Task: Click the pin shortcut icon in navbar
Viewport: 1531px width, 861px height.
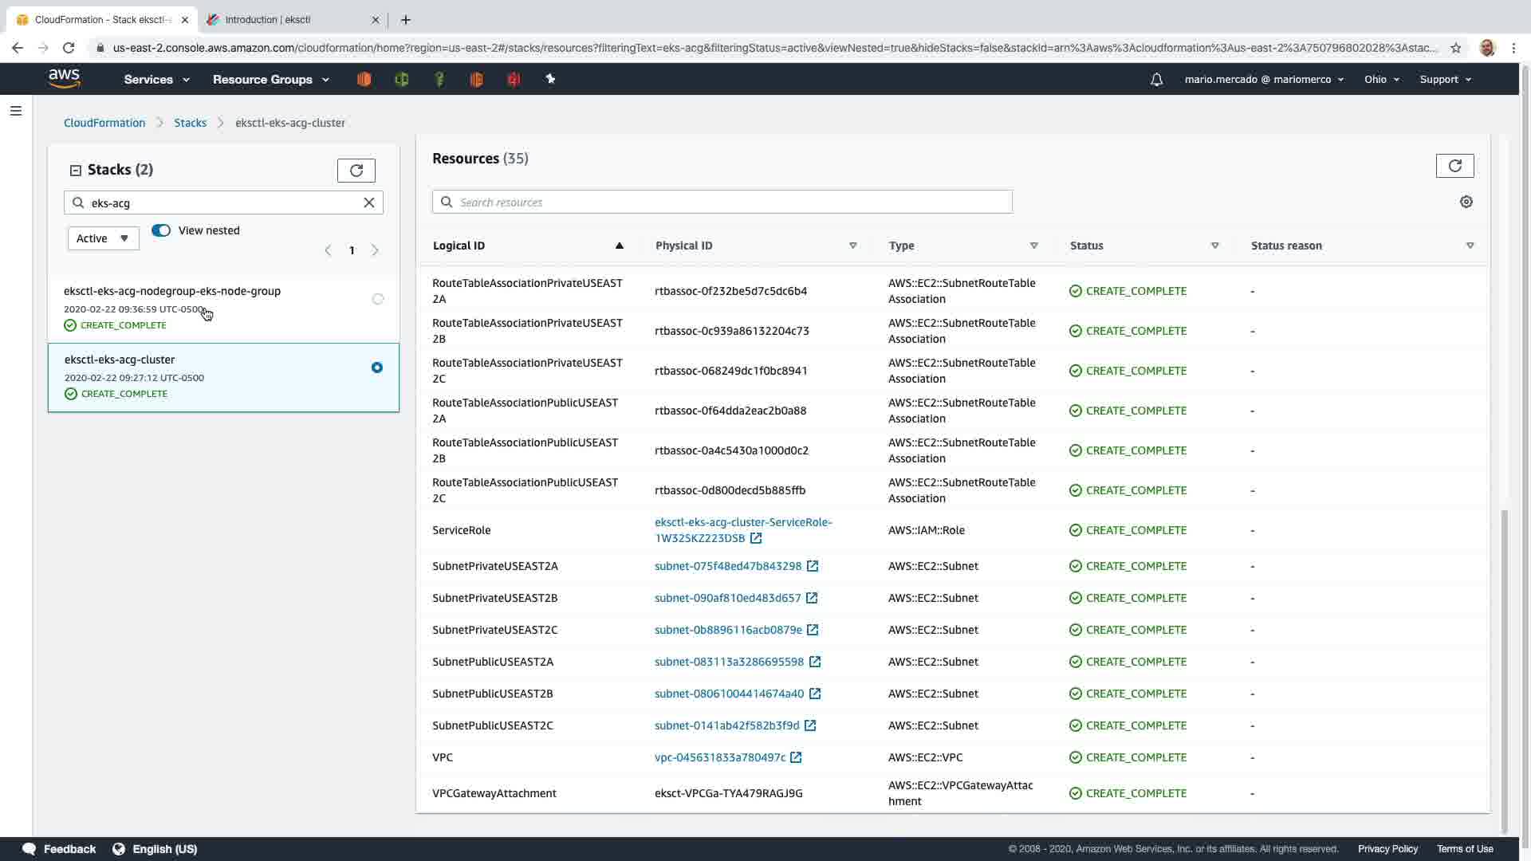Action: (550, 80)
